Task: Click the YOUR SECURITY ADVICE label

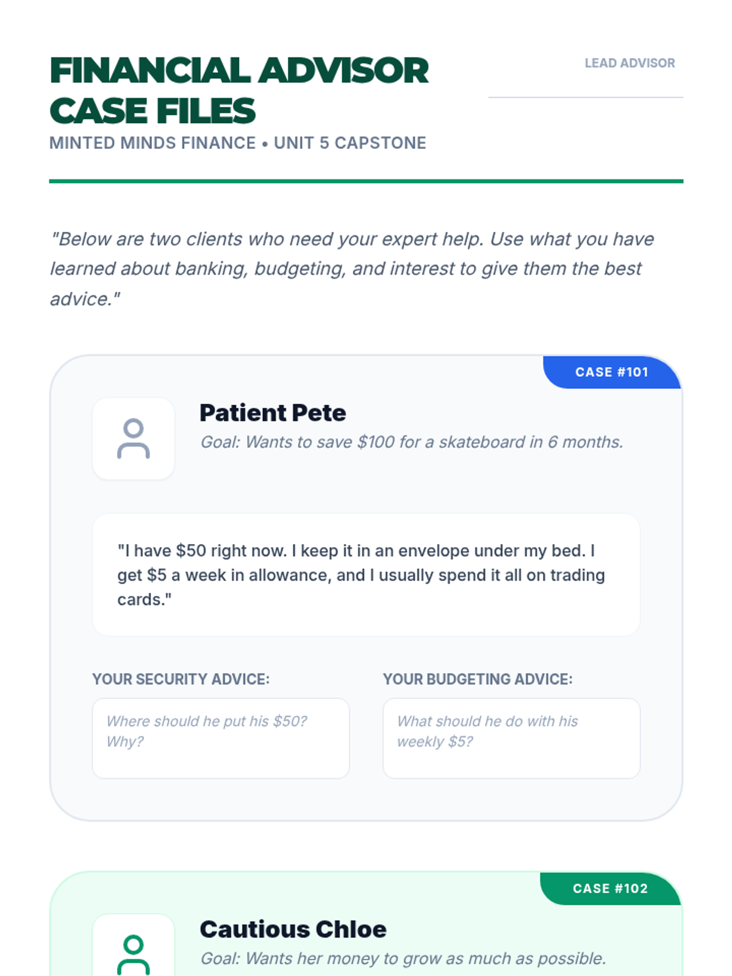Action: coord(181,680)
